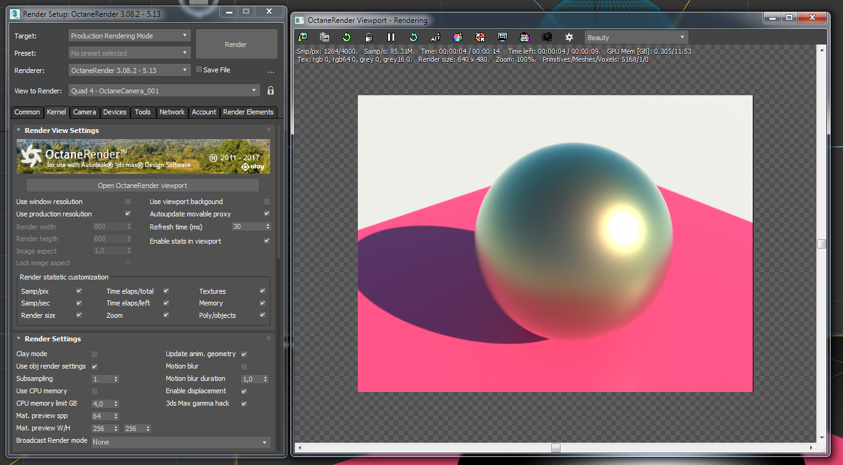Open the Target rendering mode dropdown
843x465 pixels.
click(x=129, y=36)
